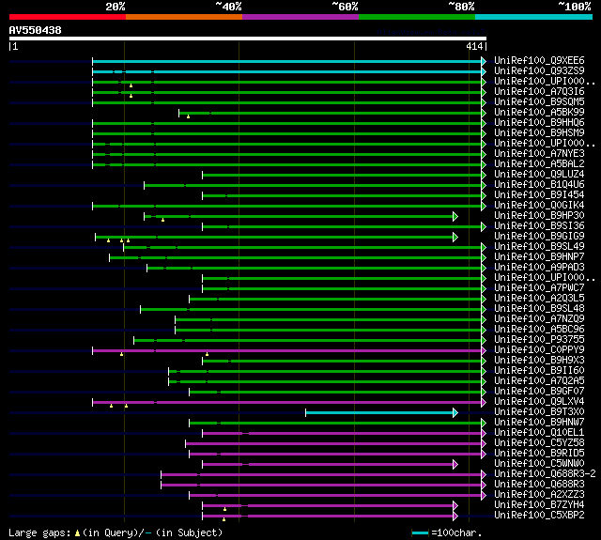
Task: Select the UniRef100_Q9LUZ4 label
Action: [539, 175]
